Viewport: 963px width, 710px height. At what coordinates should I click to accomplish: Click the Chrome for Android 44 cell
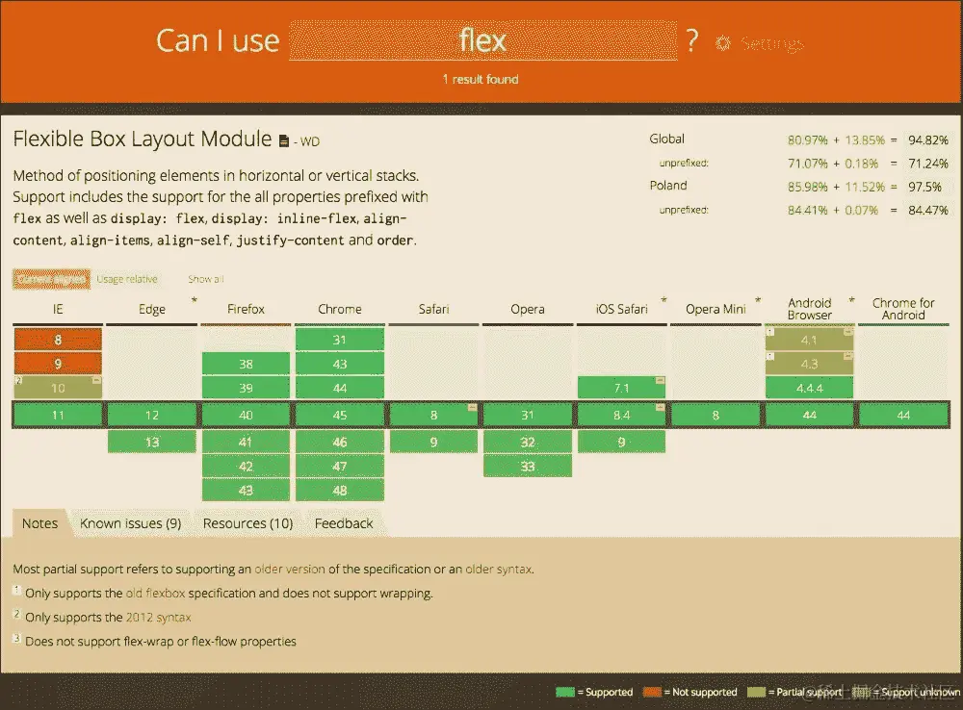coord(903,415)
